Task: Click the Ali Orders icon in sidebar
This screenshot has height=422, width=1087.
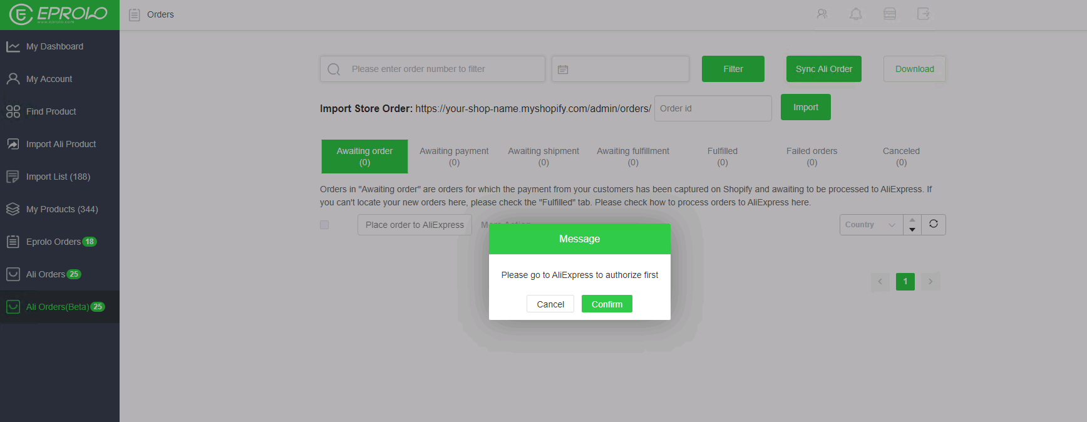Action: pyautogui.click(x=13, y=274)
